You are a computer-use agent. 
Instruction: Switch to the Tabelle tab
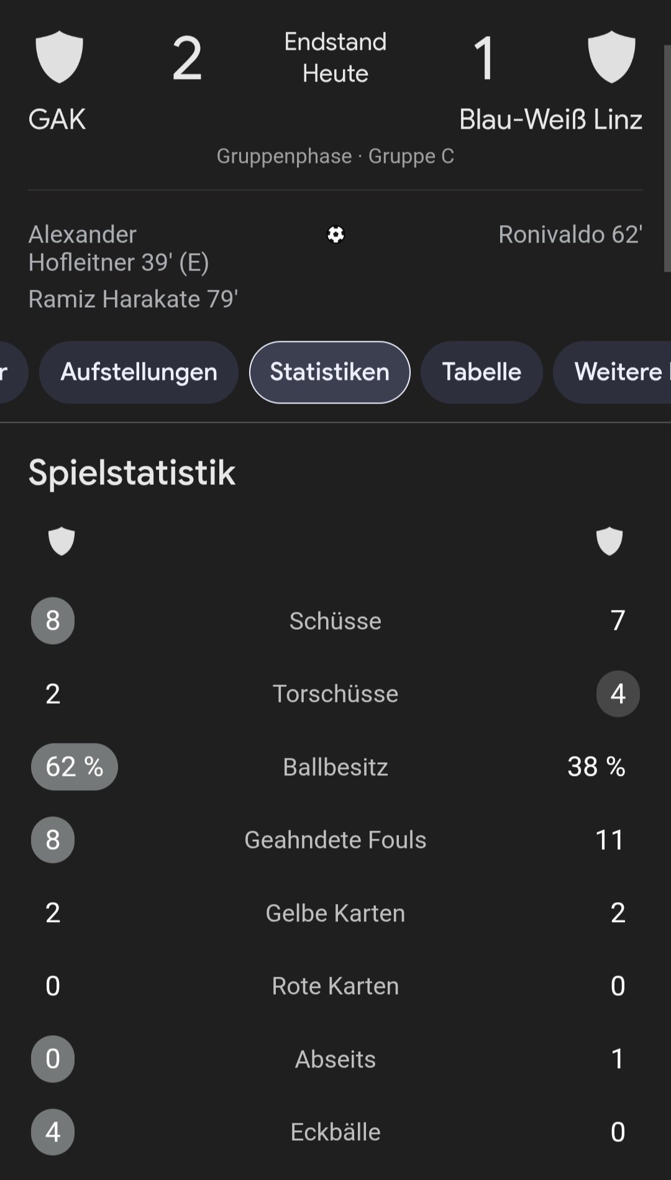click(x=482, y=372)
